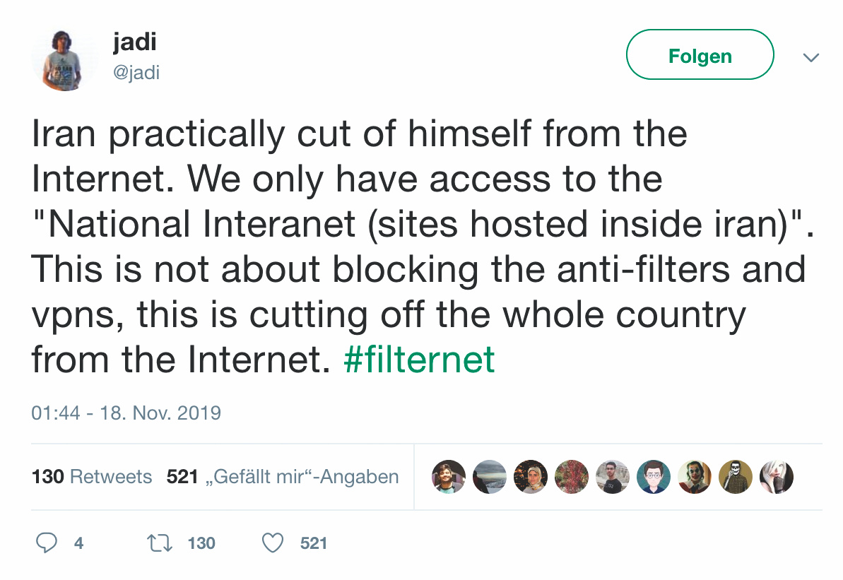
Task: Open the @jadi handle link
Action: point(136,72)
